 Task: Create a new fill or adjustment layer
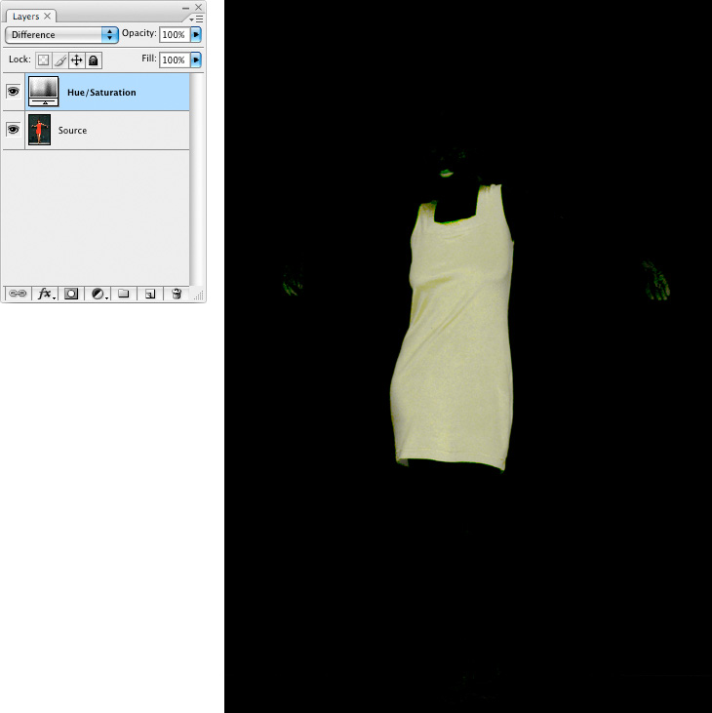(x=99, y=294)
